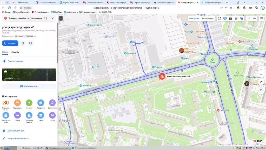Click the share icon next to the bookmark

click(31, 43)
